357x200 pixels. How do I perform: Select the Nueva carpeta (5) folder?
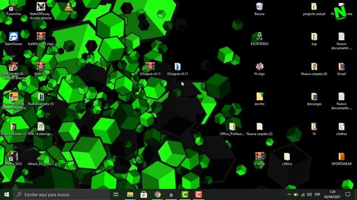tap(41, 97)
